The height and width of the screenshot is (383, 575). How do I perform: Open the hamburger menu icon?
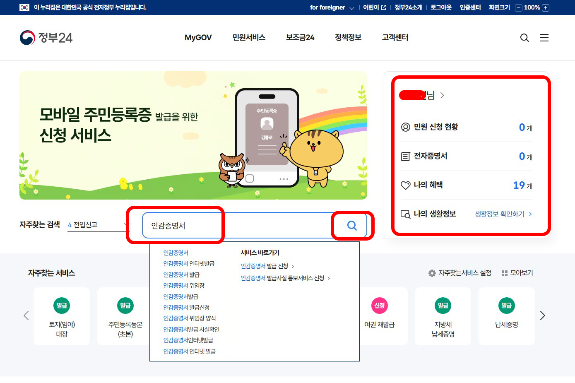544,38
